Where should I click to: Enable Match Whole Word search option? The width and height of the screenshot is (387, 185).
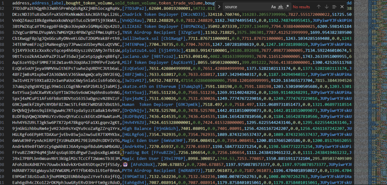click(280, 7)
